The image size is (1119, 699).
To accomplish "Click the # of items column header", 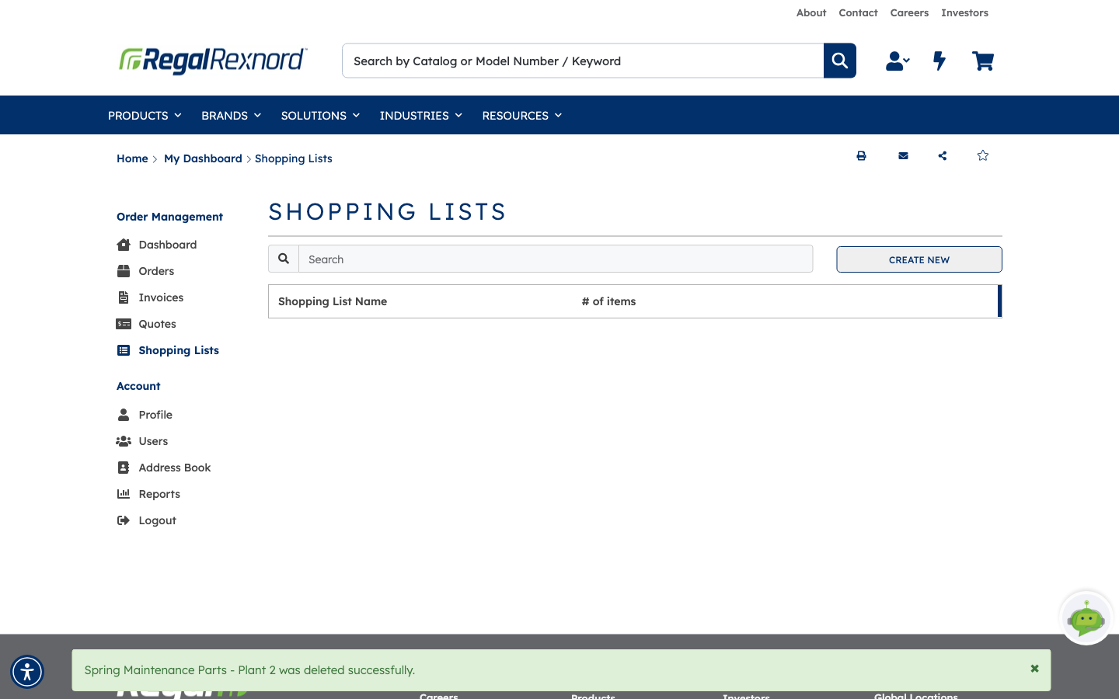I will coord(608,301).
